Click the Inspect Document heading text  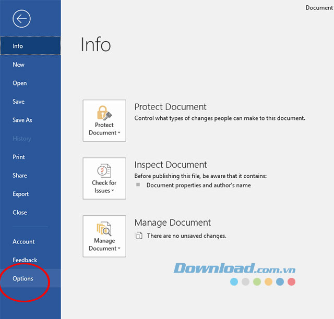tap(171, 165)
